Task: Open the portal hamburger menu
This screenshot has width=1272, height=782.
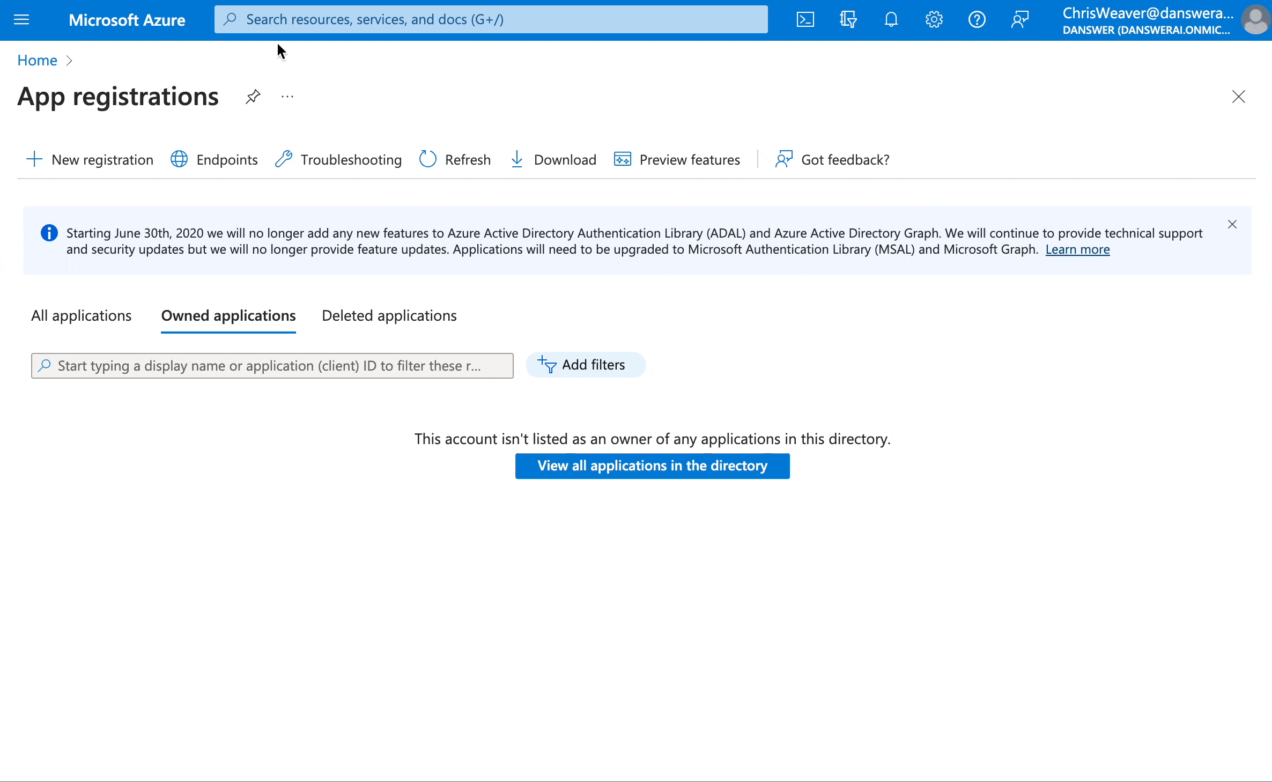Action: [x=22, y=19]
